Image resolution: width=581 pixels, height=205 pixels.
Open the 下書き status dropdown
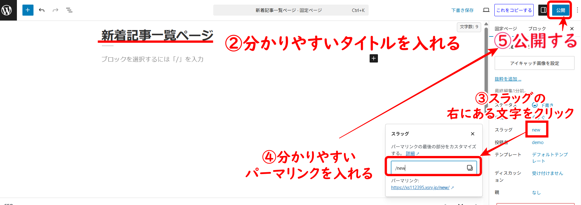pos(546,105)
